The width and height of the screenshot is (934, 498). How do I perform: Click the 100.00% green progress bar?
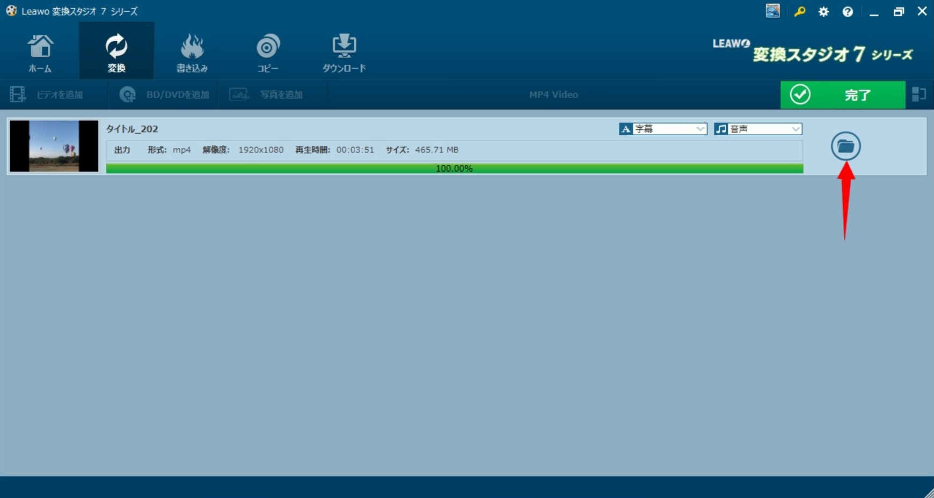tap(454, 169)
